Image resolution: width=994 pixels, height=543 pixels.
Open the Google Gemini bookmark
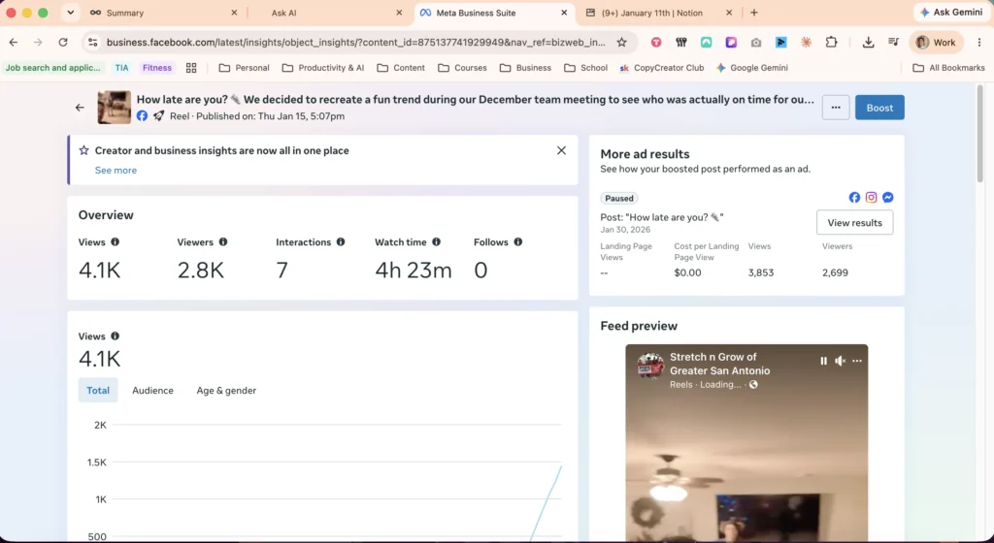[752, 68]
